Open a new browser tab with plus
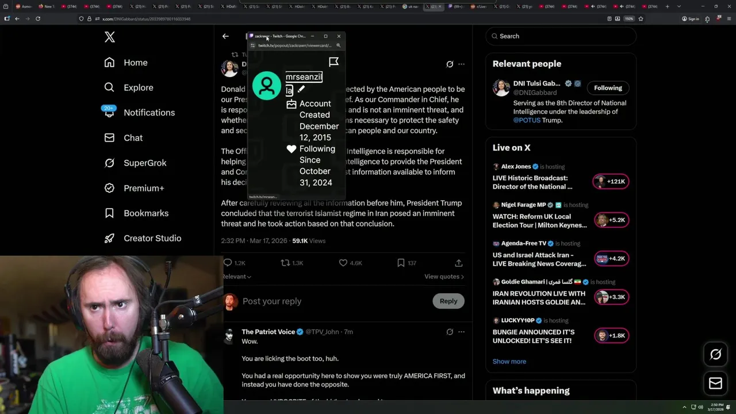The width and height of the screenshot is (736, 414). coord(667,6)
